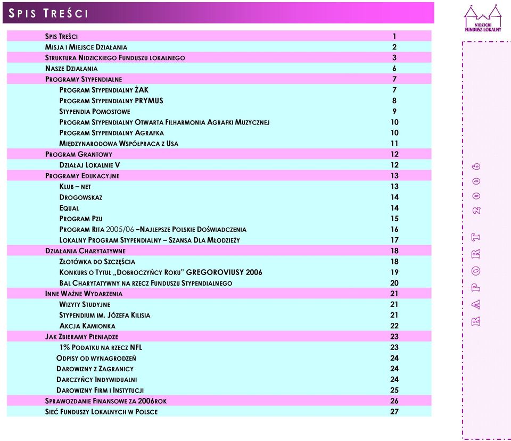
Task: Click page number 11 beside Międzynarodowa Współpraca
Action: click(x=394, y=144)
